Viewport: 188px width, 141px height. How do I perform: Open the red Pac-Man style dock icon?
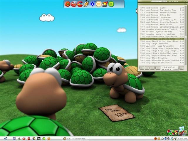pos(80,4)
